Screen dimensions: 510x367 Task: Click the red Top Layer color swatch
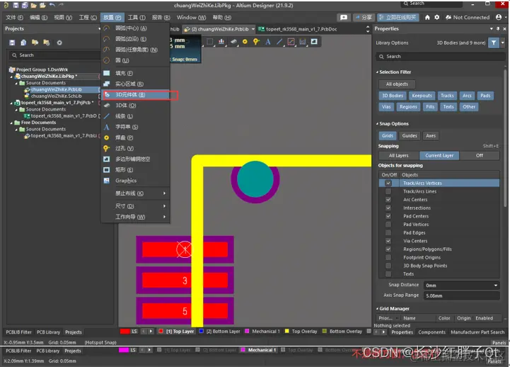coord(161,331)
